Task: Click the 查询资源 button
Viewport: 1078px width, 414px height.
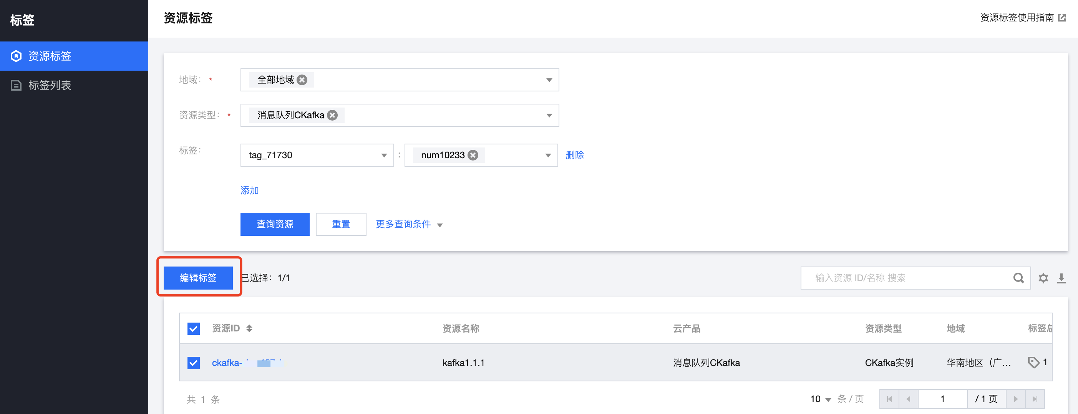Action: 275,224
